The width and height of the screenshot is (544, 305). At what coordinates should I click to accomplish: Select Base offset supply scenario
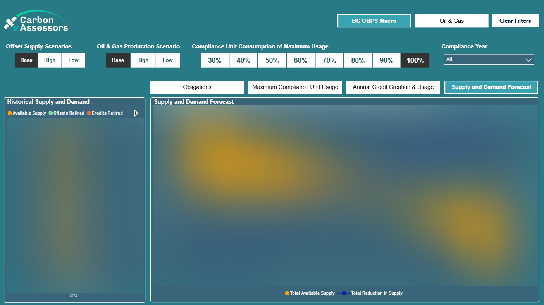point(26,60)
